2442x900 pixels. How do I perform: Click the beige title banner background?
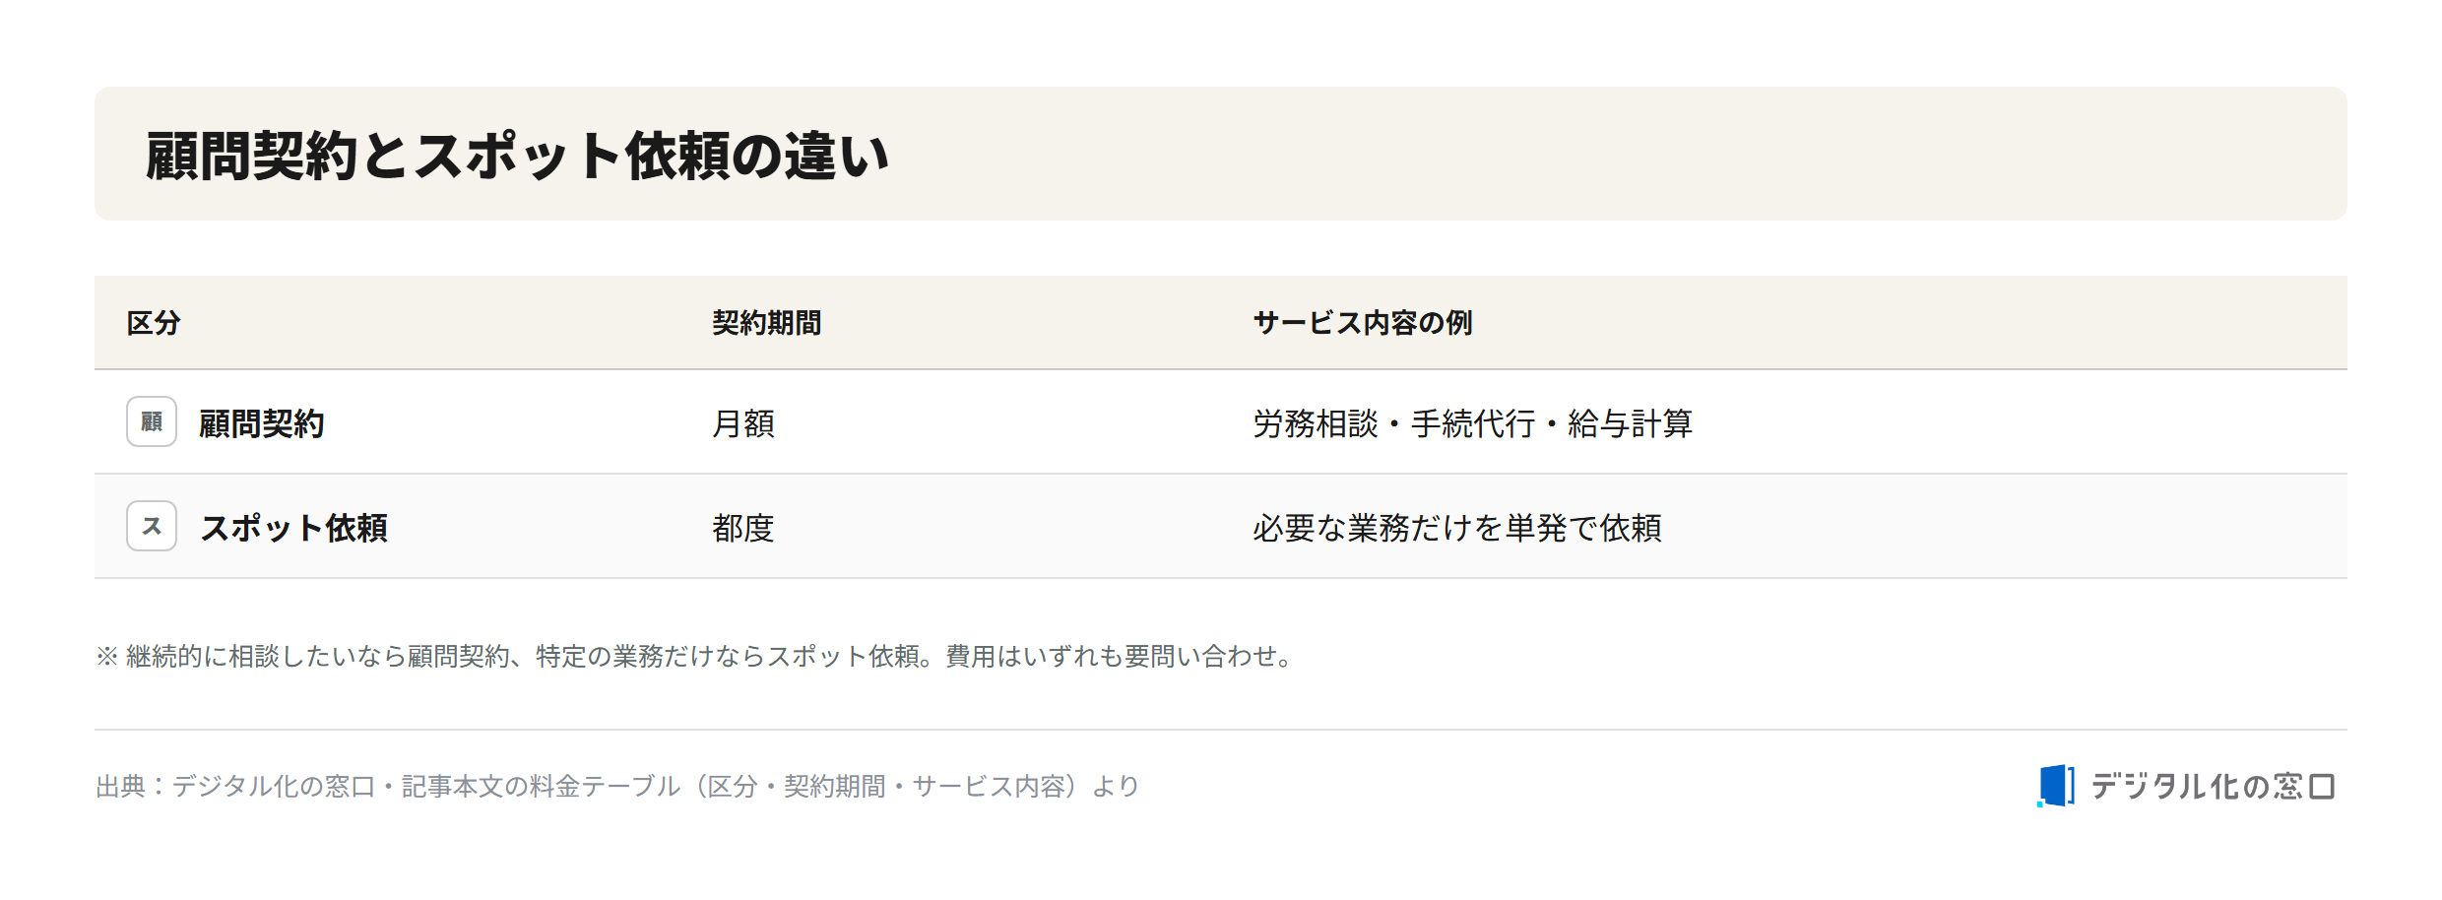1221,154
